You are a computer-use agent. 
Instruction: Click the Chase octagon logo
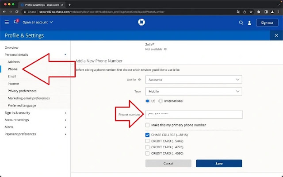point(141,22)
